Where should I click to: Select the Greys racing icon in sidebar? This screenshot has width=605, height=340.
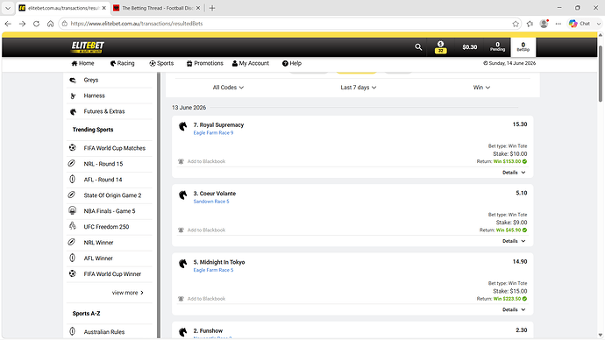(73, 80)
